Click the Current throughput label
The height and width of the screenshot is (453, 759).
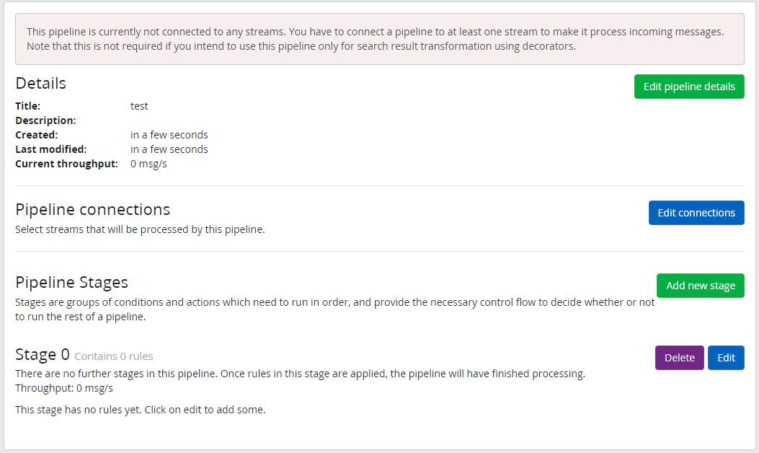(66, 164)
